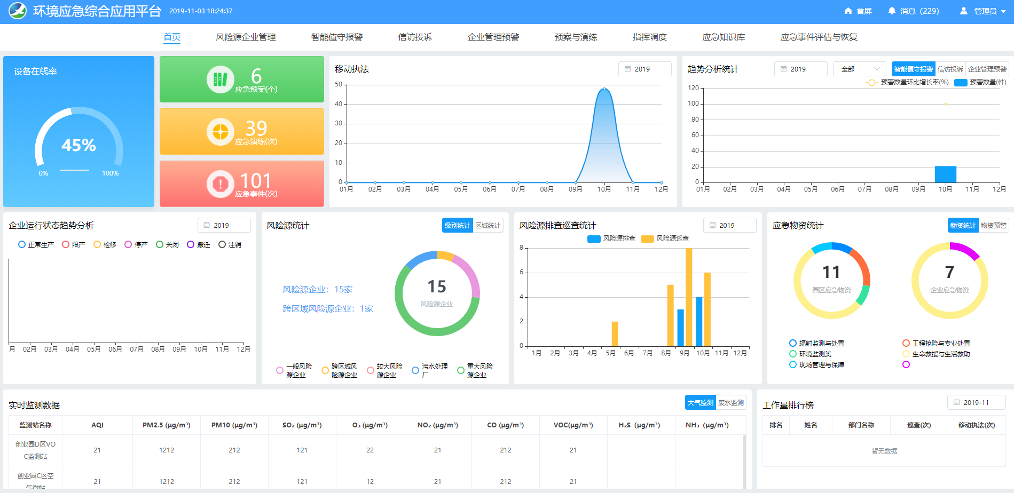The height and width of the screenshot is (493, 1014).
Task: Toggle 风险源巡查 legend in bar chart
Action: pos(665,238)
